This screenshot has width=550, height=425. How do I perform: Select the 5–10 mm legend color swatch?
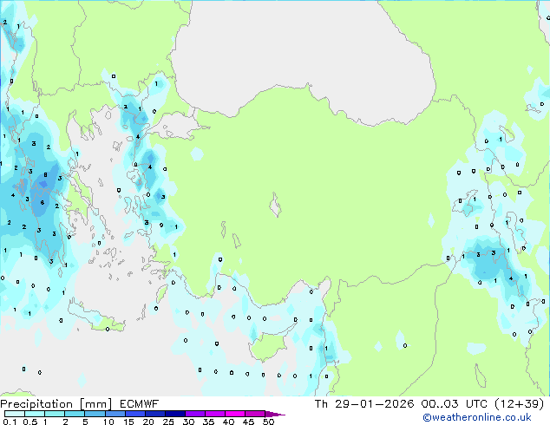pos(95,414)
